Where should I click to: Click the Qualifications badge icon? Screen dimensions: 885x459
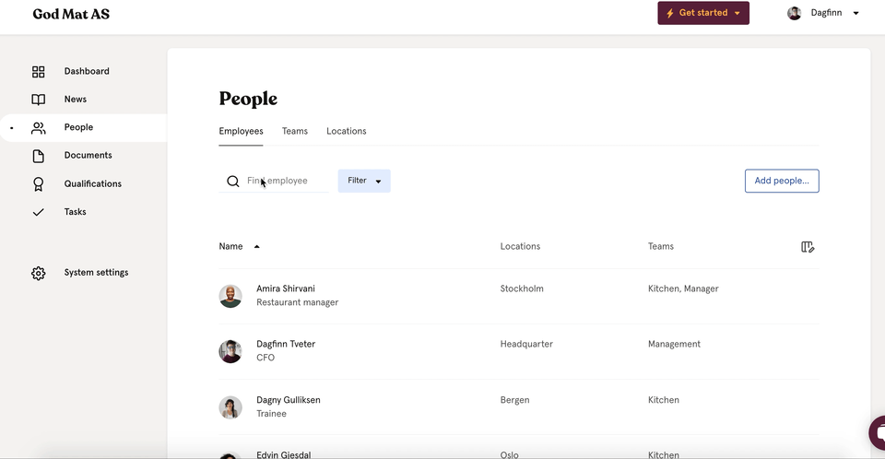pos(39,184)
